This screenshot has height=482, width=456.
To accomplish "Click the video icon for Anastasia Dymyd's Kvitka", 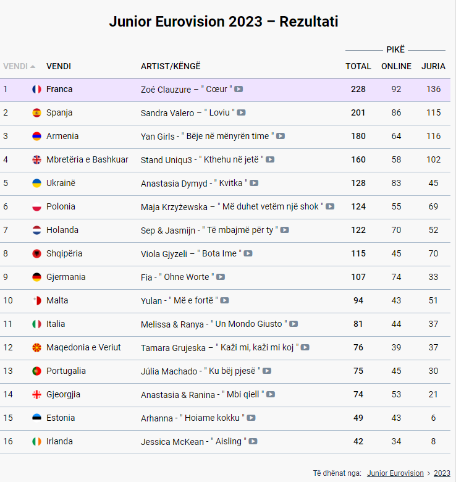I will 254,183.
